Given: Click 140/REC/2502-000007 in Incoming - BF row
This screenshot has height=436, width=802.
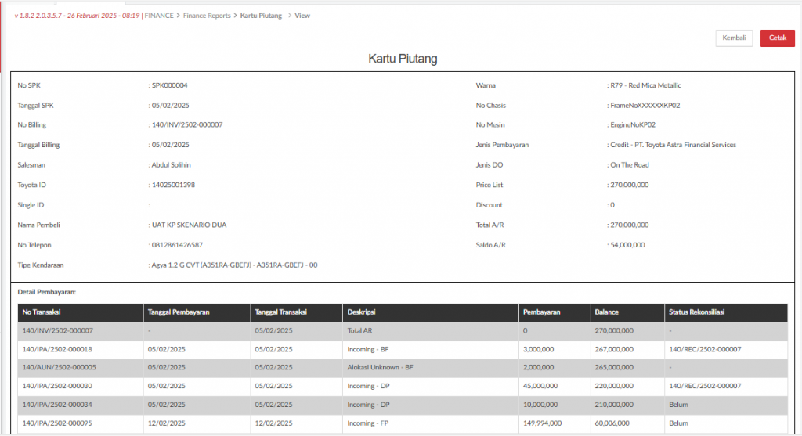Looking at the screenshot, I should click(x=705, y=350).
